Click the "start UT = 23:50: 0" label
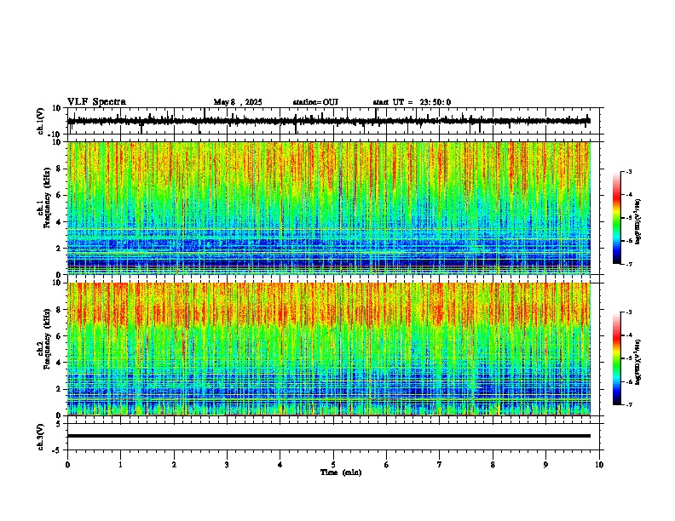Screen dimensions: 675x521 [x=412, y=102]
